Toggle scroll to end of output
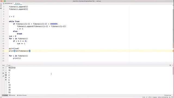 [x=6, y=75]
